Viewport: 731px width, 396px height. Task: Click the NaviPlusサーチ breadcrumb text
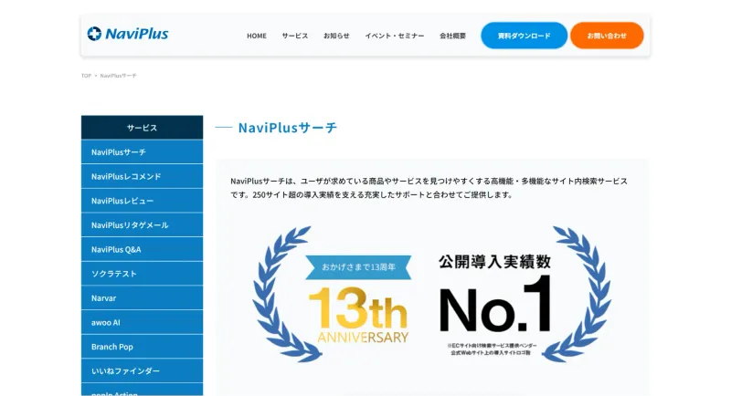coord(119,76)
